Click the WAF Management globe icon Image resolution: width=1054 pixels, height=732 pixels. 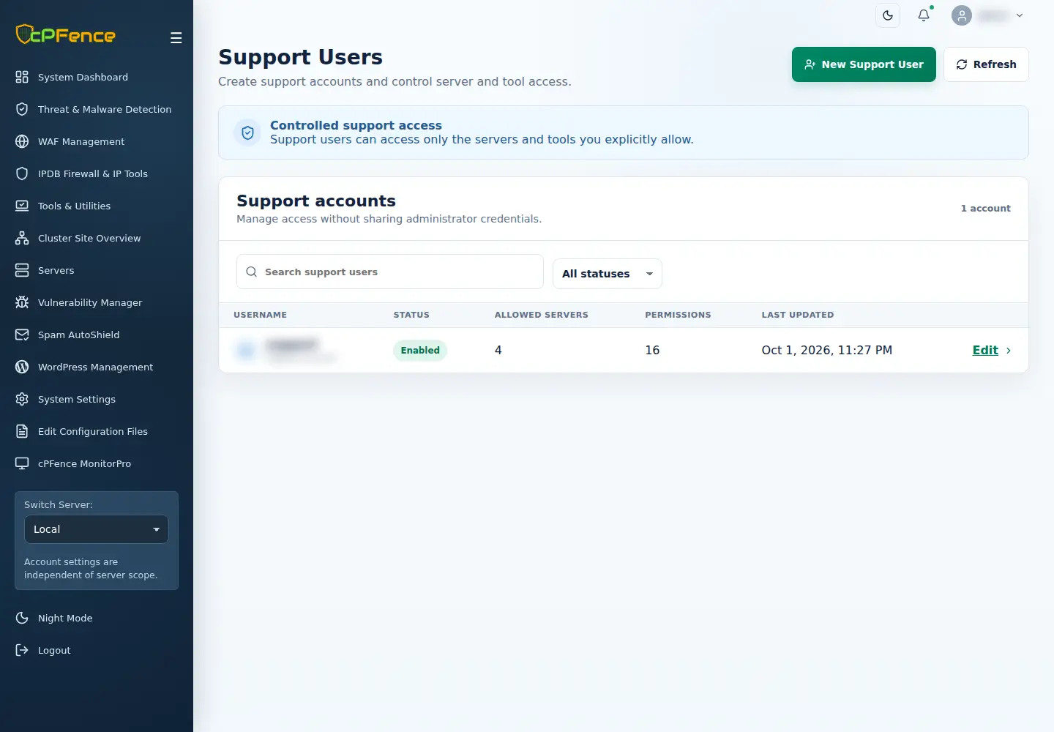22,141
